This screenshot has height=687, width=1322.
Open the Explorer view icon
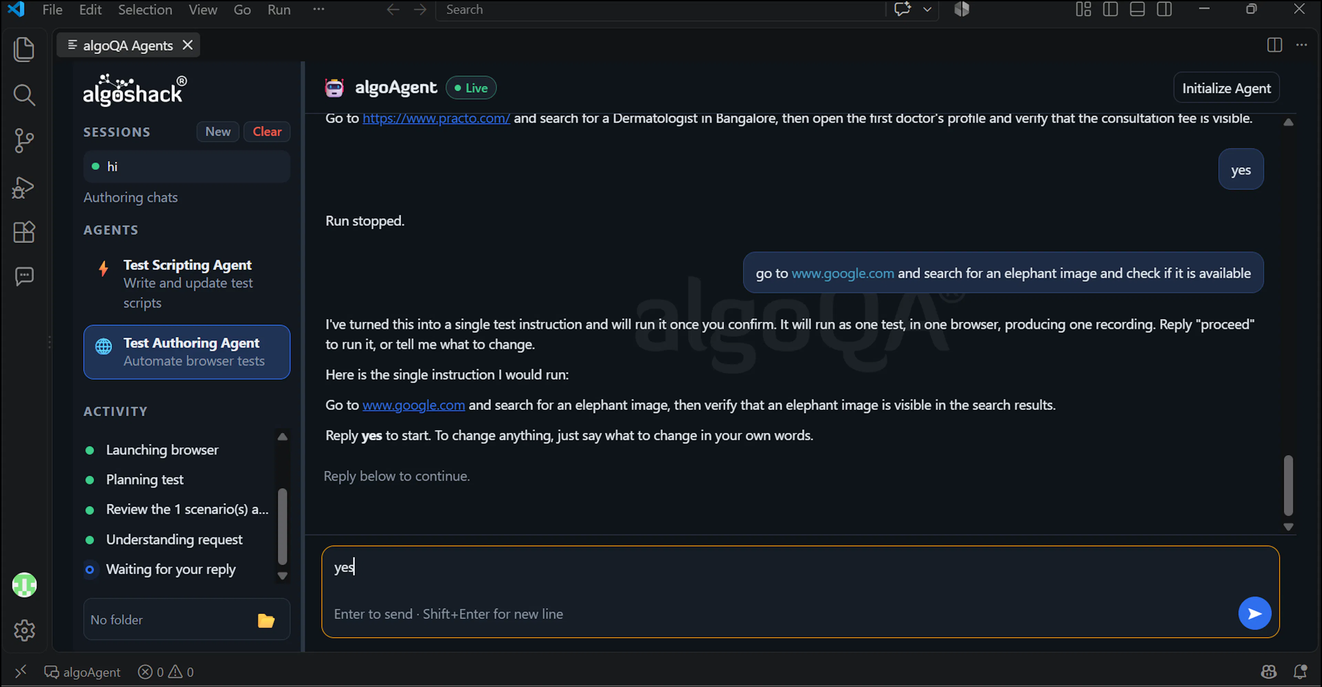[24, 49]
